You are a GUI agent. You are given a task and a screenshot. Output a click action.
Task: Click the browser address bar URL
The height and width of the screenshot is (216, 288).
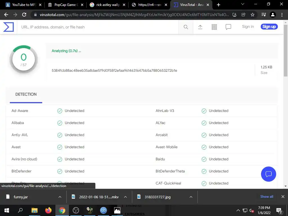coord(134,15)
